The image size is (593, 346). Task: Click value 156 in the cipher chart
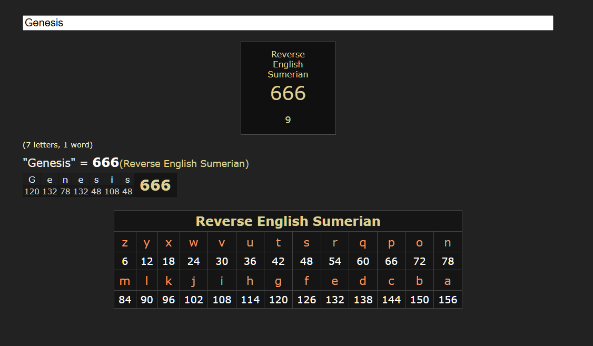448,300
